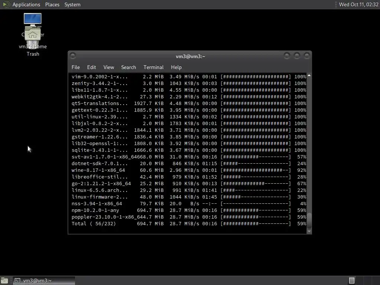Click the svt-av1-1.7.0 package line

pyautogui.click(x=189, y=157)
